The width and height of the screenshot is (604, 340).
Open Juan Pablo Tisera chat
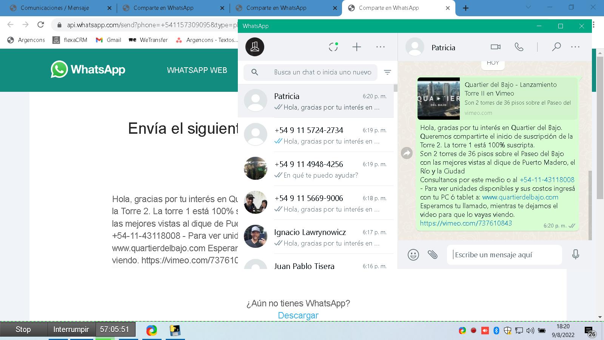click(316, 262)
